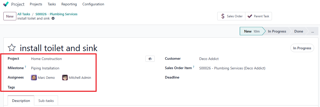Click the Project app logo icon
The image size is (320, 107).
coord(6,4)
